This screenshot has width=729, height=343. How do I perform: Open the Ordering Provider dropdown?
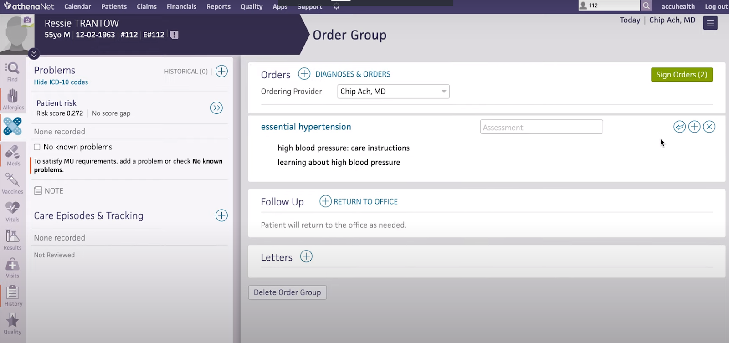click(393, 92)
